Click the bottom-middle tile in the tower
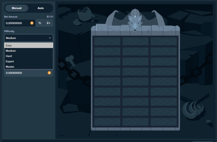This screenshot has height=142, width=217. coord(135,122)
